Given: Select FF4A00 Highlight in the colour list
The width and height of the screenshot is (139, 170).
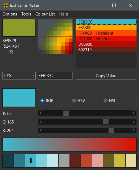Looking at the screenshot, I should [x=106, y=33].
